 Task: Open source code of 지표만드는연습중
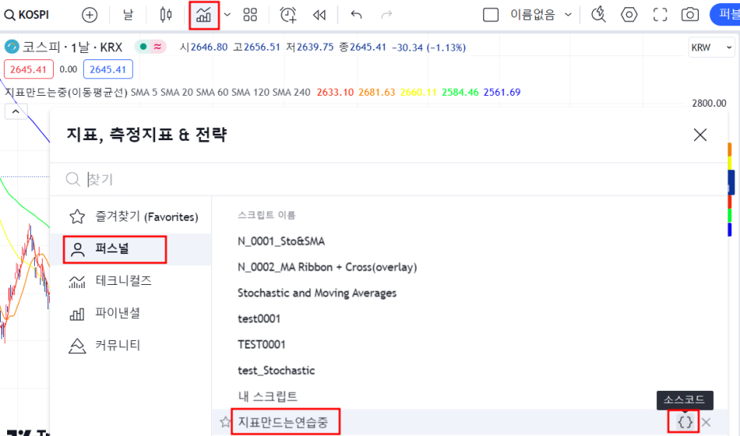coord(685,422)
